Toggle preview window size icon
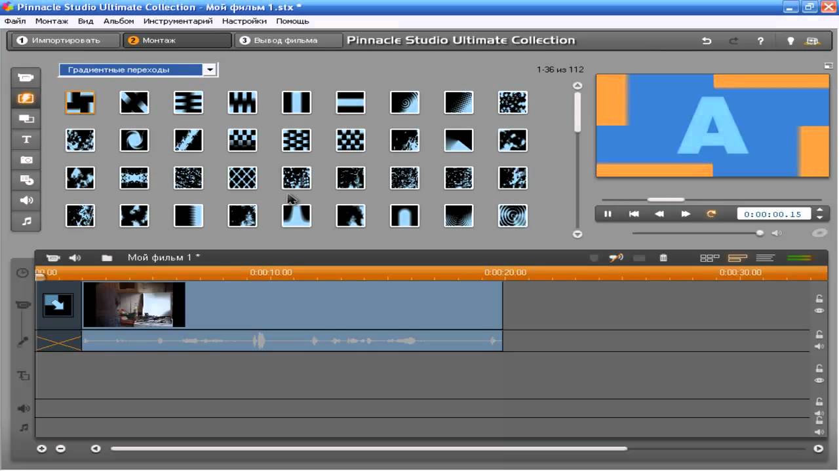This screenshot has height=471, width=839. [x=829, y=66]
